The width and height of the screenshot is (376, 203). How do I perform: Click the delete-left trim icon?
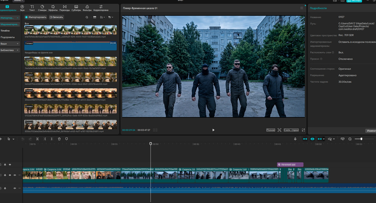pyautogui.click(x=45, y=139)
